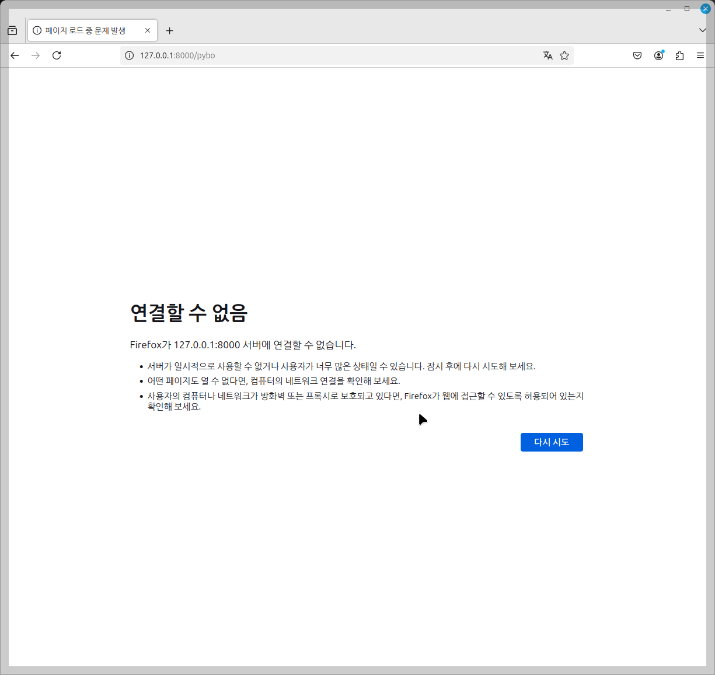Open Firefox account icon
The image size is (715, 675).
click(x=658, y=55)
